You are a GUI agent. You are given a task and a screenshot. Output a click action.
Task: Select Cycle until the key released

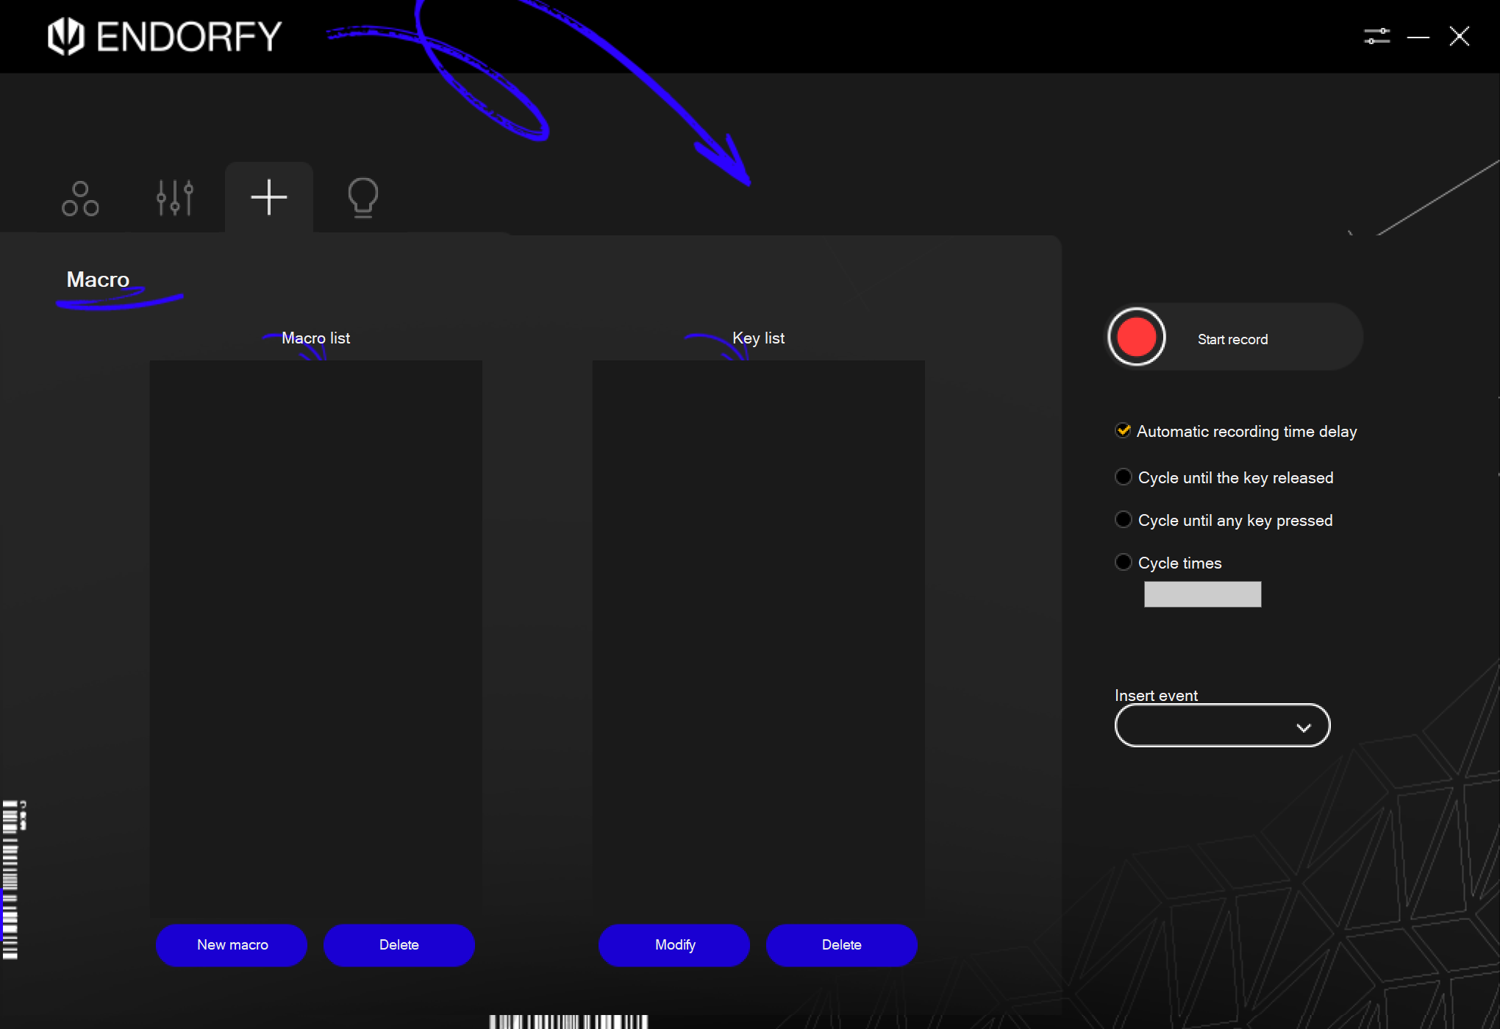1123,477
